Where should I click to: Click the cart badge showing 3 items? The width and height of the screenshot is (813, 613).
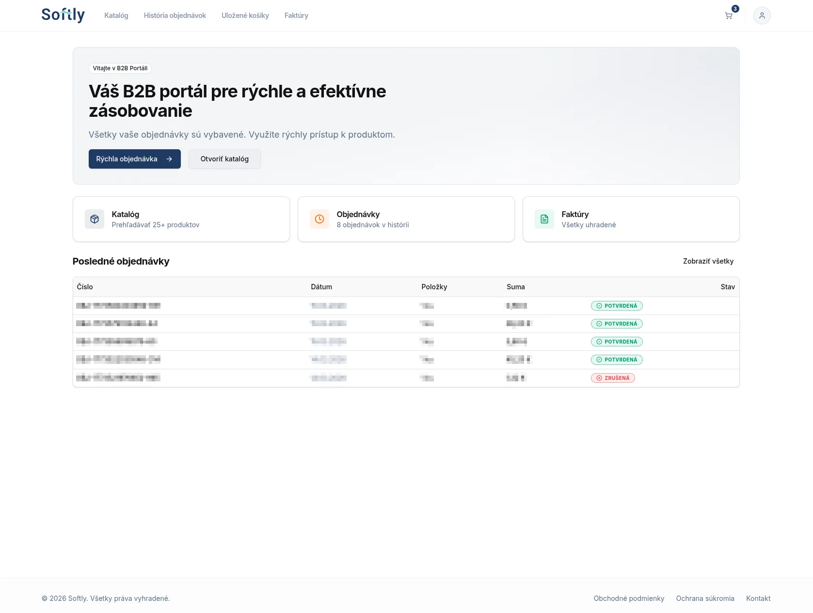pyautogui.click(x=735, y=8)
